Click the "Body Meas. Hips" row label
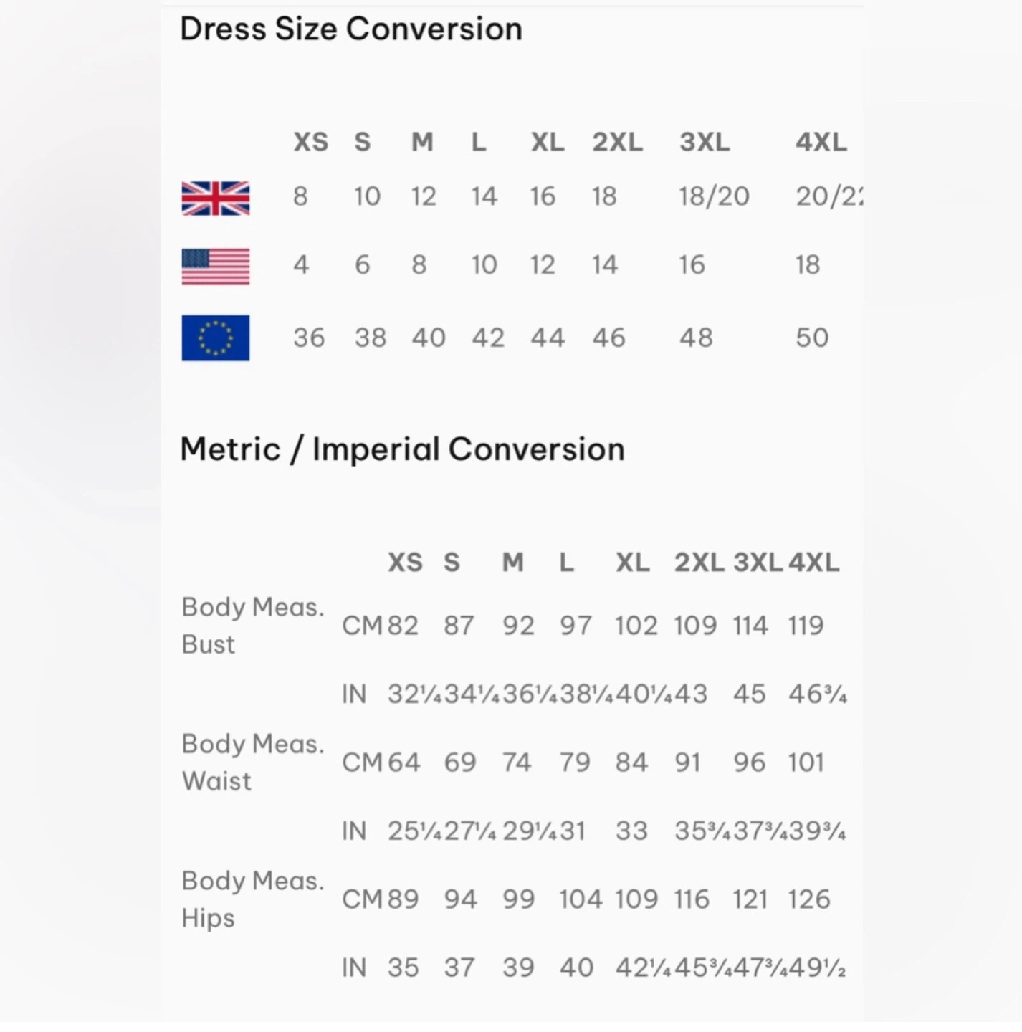Screen dimensions: 1022x1032 pyautogui.click(x=252, y=899)
